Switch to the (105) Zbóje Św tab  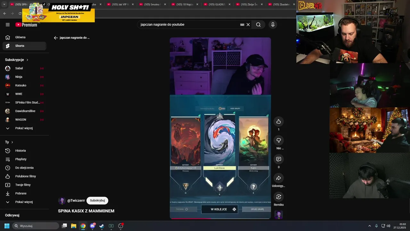[x=249, y=4]
